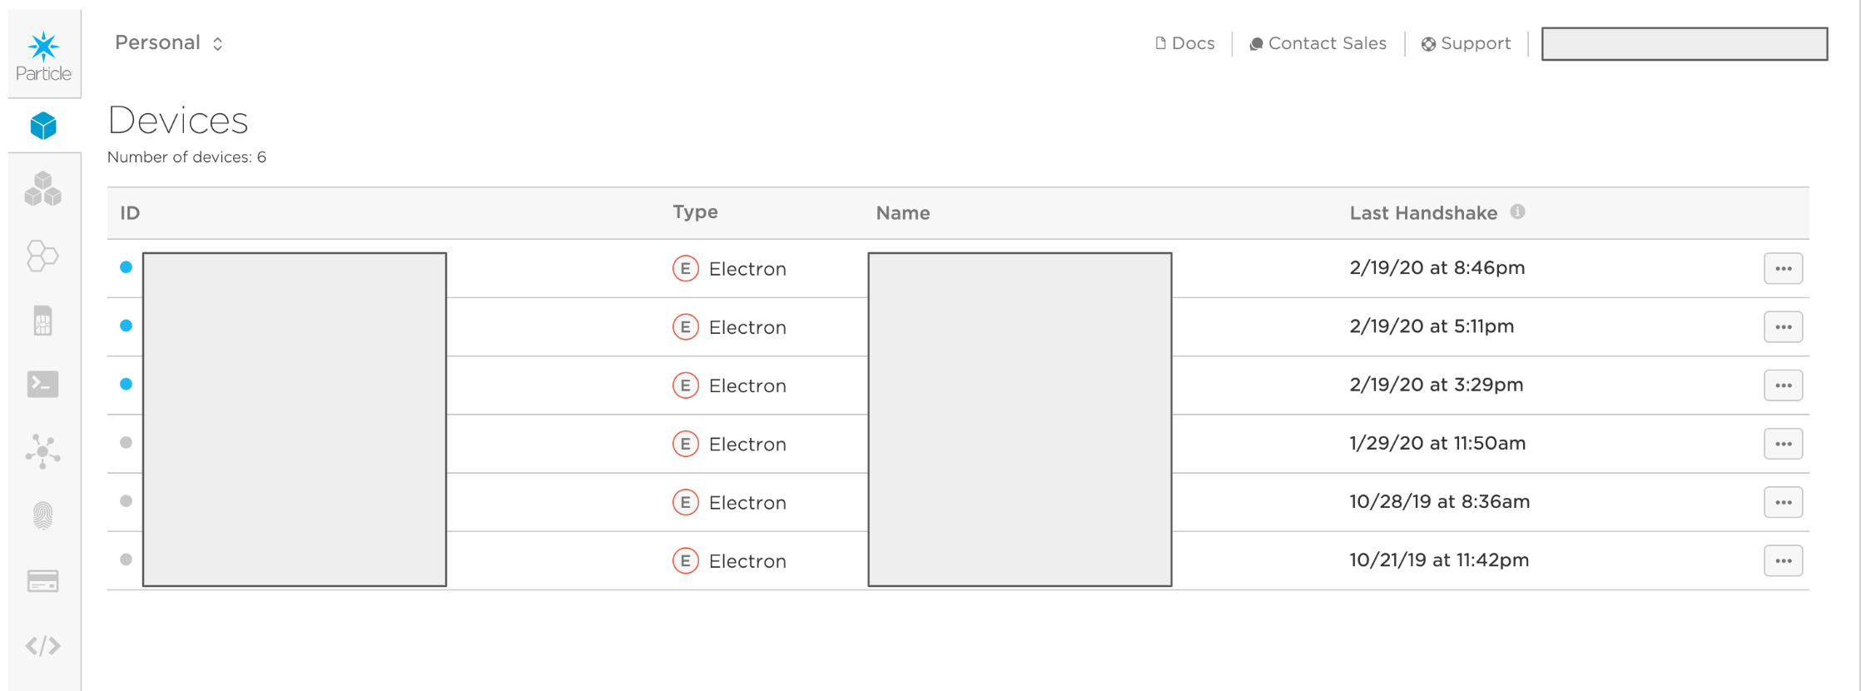Open the Integrations network icon
Image resolution: width=1861 pixels, height=691 pixels.
pyautogui.click(x=43, y=451)
